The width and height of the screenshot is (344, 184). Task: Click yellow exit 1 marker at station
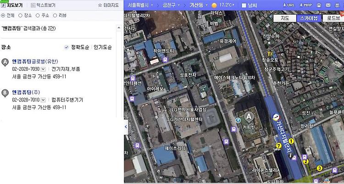pos(291,141)
